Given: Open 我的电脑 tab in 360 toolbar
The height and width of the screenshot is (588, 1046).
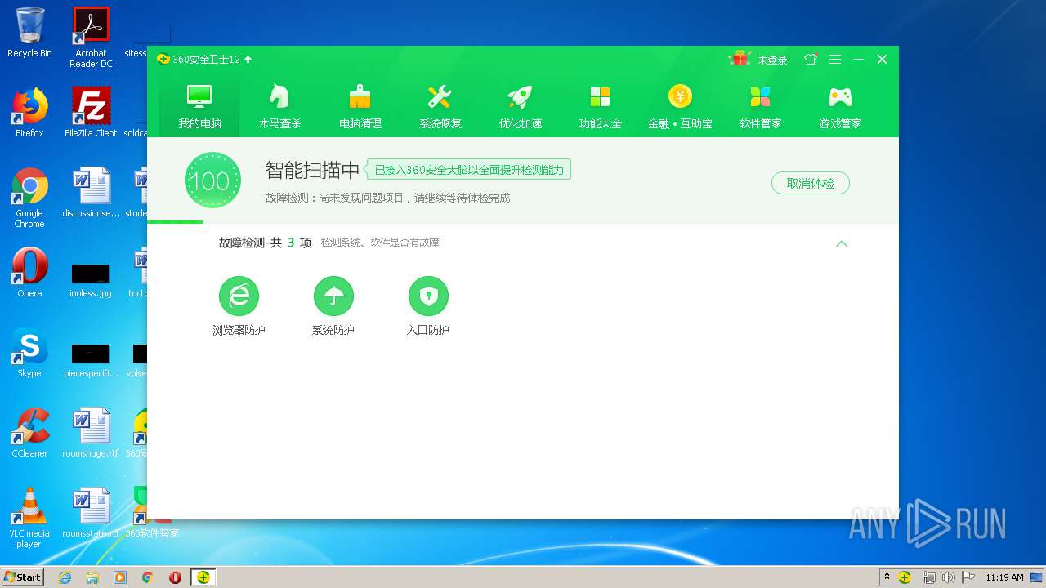Looking at the screenshot, I should (199, 106).
